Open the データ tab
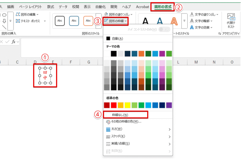The height and width of the screenshot is (160, 241). 63,7
